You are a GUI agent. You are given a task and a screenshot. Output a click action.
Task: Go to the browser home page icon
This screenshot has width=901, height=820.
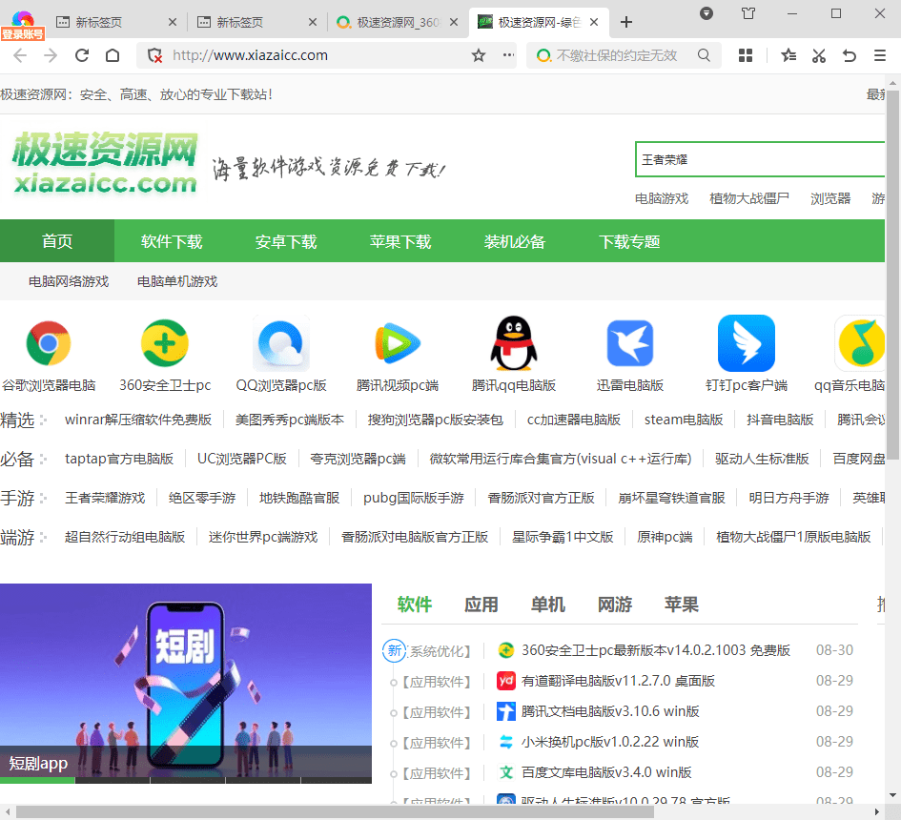pyautogui.click(x=113, y=55)
